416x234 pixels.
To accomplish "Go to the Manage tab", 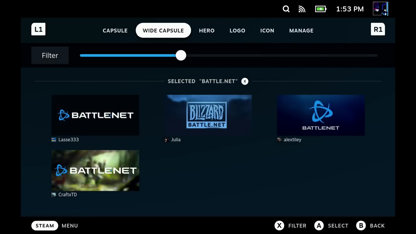I will click(x=301, y=31).
